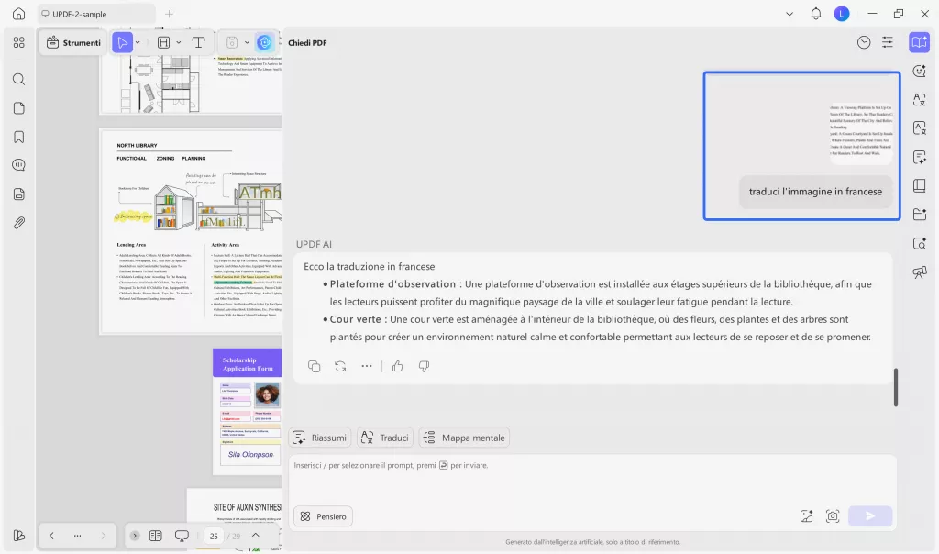The image size is (939, 554).
Task: Expand the highlight tool dropdown arrow
Action: 179,42
